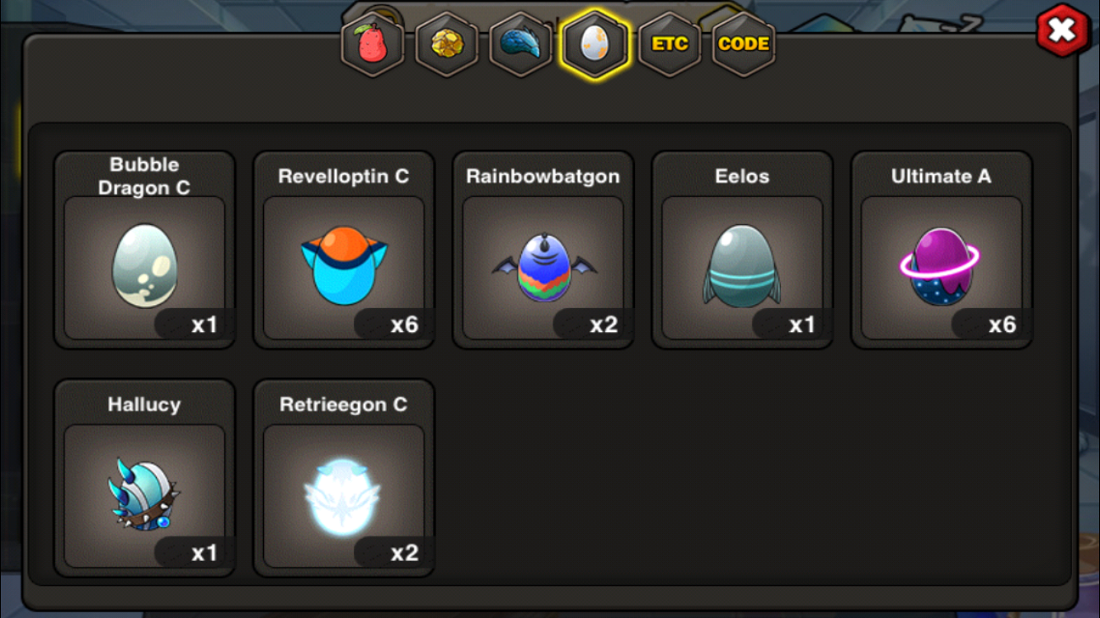1100x618 pixels.
Task: Select the Eelos egg item
Action: pos(742,250)
